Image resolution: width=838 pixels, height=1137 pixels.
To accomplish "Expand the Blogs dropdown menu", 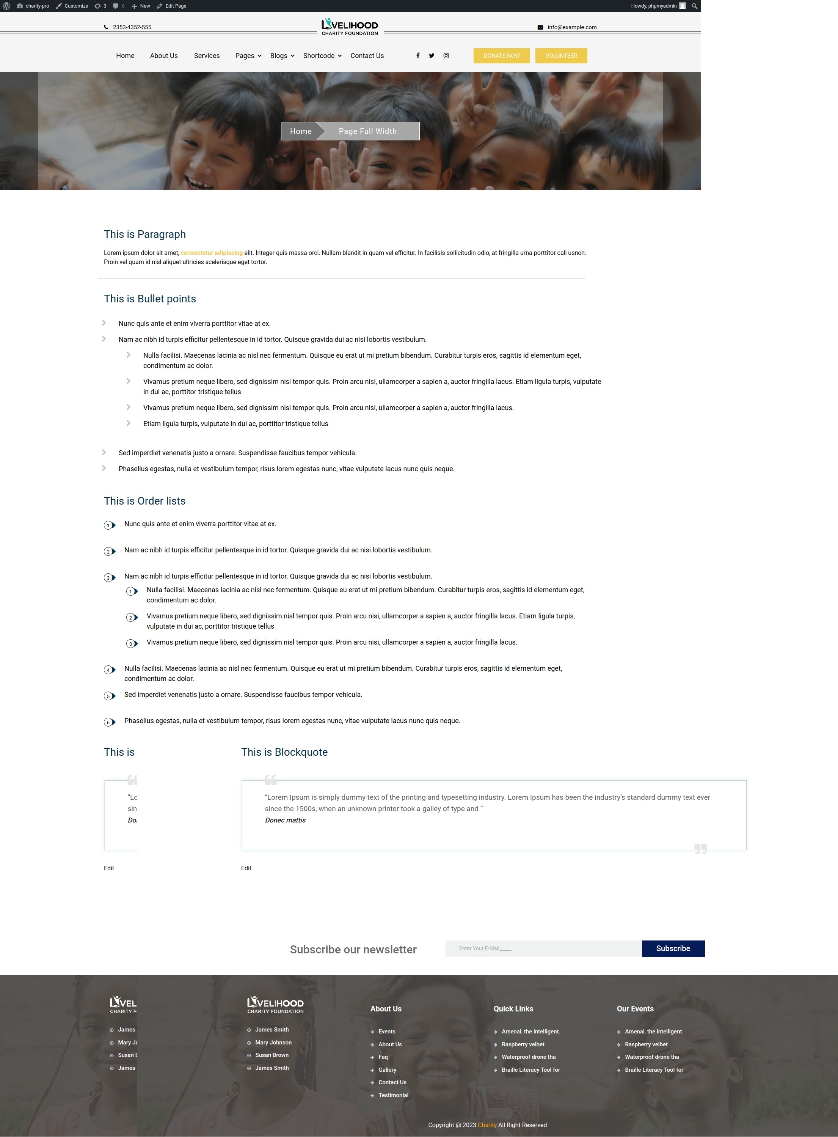I will [x=281, y=56].
